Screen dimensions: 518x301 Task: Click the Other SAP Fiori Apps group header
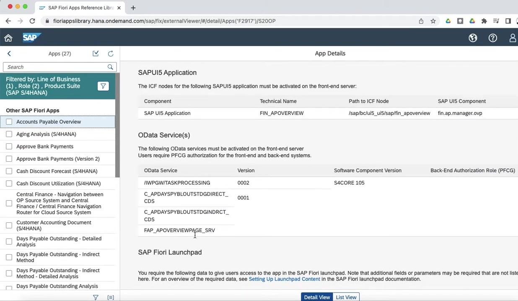[x=33, y=110]
